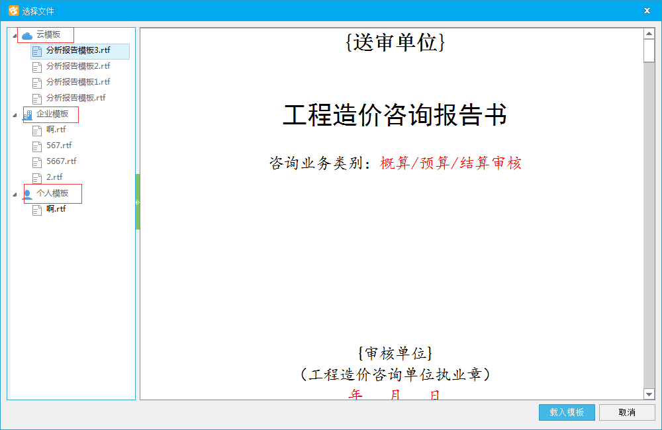Click the preview scrollbar down arrow
662x430 pixels.
coord(649,394)
